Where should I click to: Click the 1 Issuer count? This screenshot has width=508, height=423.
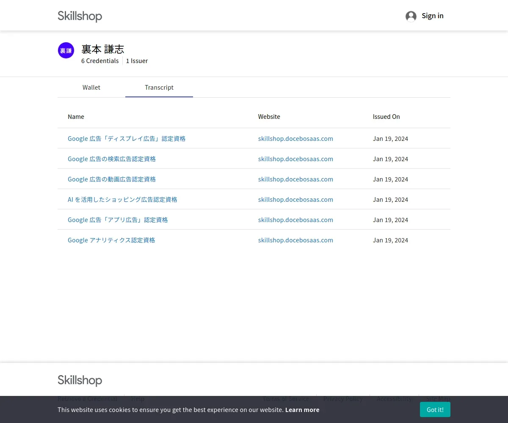(137, 60)
